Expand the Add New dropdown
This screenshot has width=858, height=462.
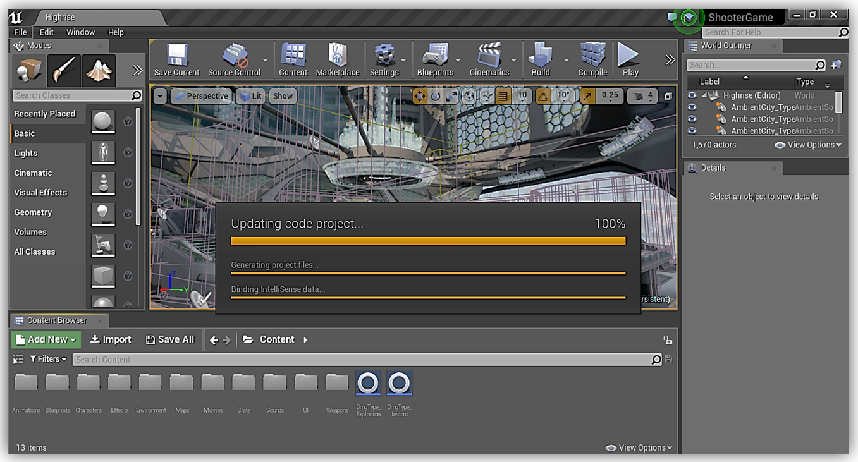46,339
